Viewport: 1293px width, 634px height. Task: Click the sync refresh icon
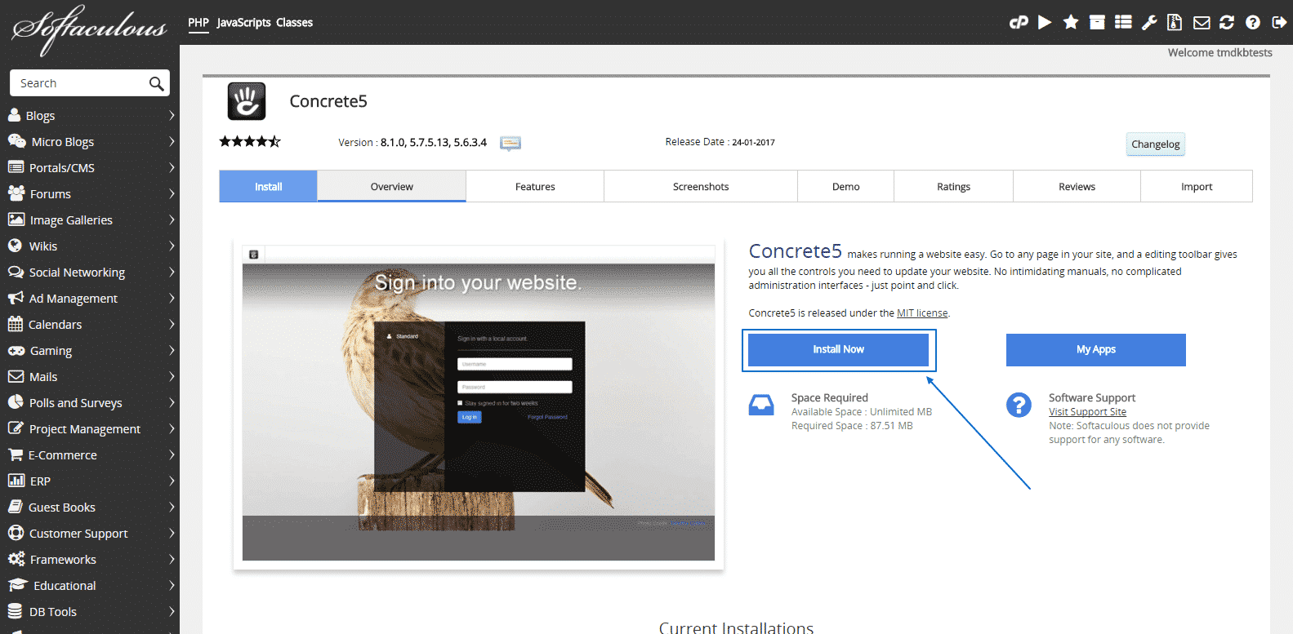(1227, 22)
